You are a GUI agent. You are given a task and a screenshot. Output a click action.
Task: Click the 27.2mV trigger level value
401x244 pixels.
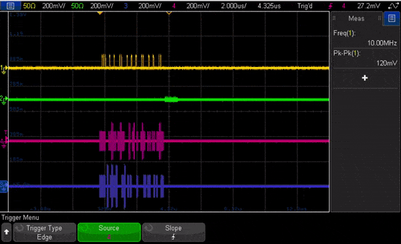coord(368,6)
